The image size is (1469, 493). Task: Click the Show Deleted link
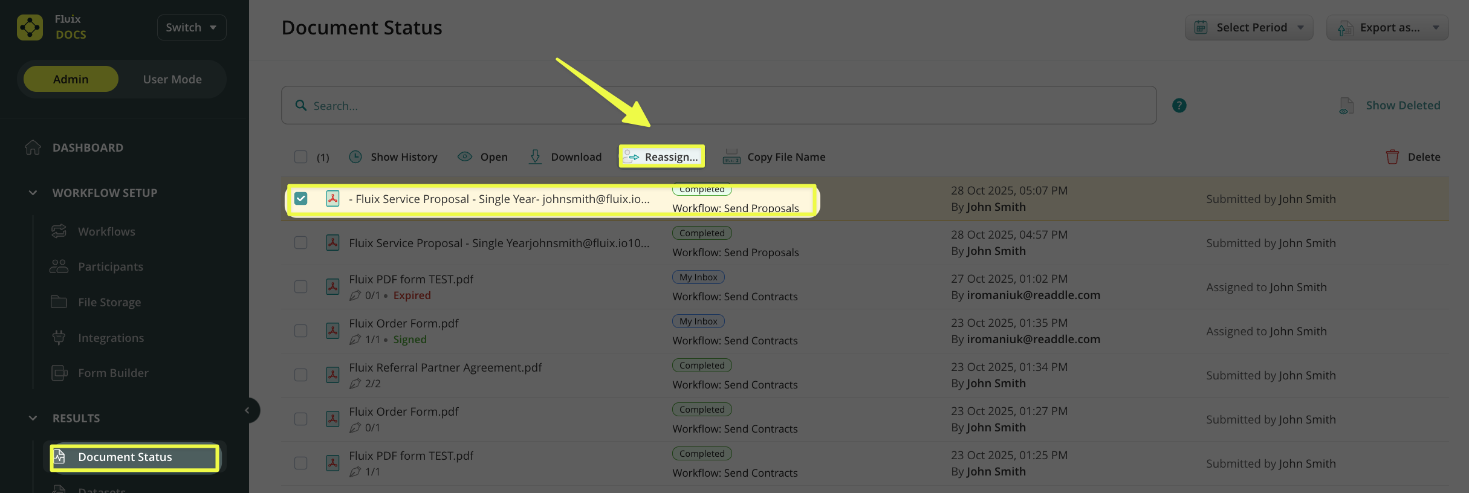[1403, 106]
